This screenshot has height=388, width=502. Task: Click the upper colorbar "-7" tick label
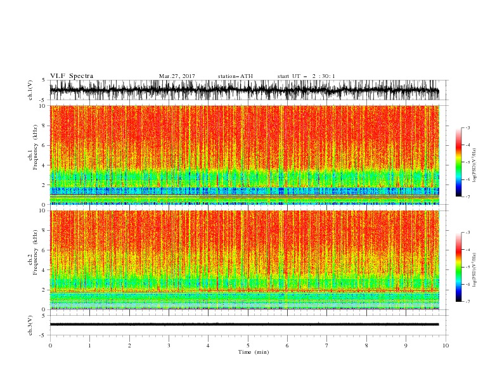pos(467,197)
